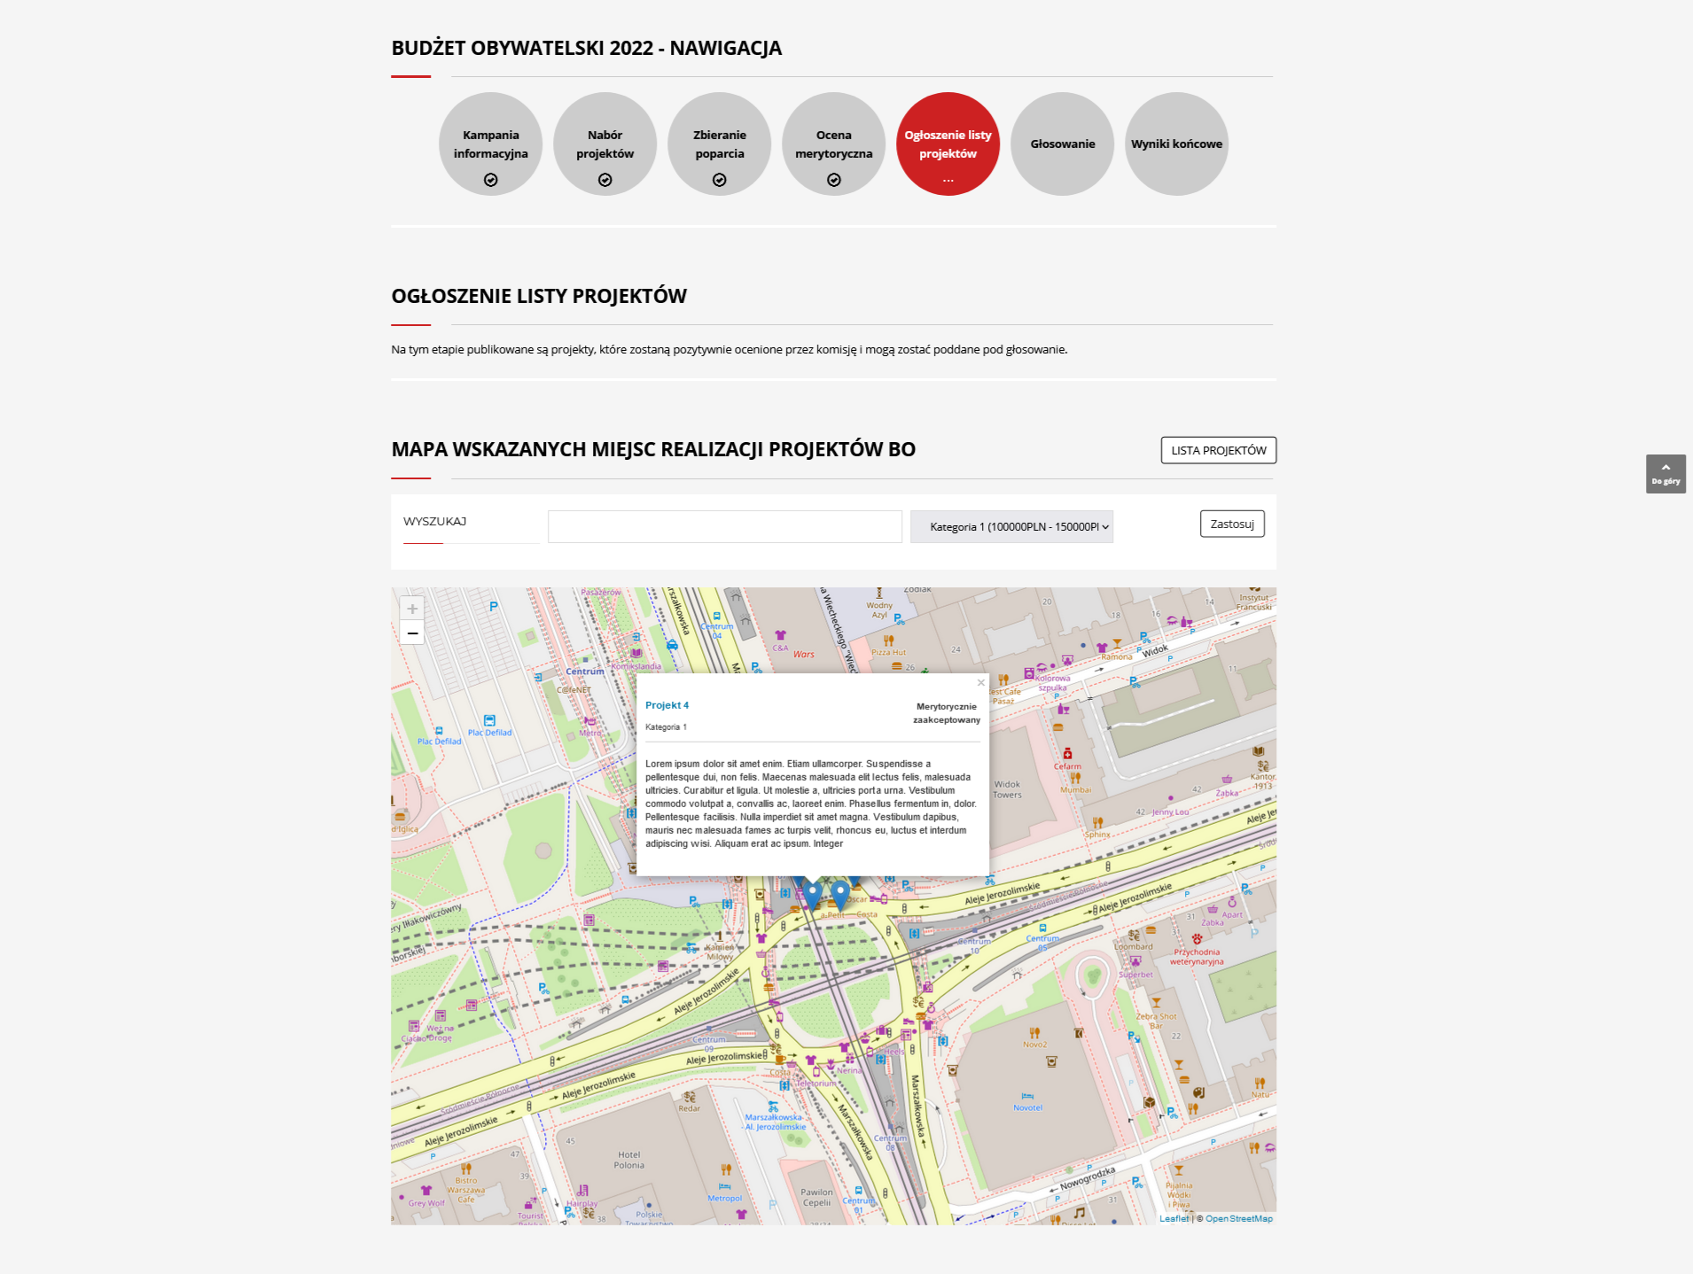Screen dimensions: 1693x1274
Task: Click the Przychodnia weterynaryjna paw icon
Action: click(1197, 939)
